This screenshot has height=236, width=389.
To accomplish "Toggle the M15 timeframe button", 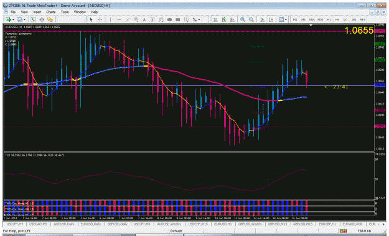I will point(312,19).
